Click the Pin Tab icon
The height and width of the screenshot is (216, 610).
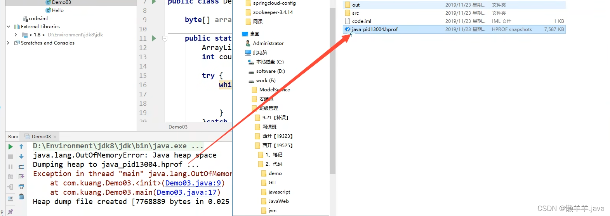click(x=10, y=211)
